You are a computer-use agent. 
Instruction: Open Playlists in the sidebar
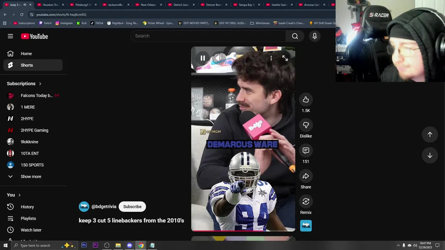click(33, 218)
